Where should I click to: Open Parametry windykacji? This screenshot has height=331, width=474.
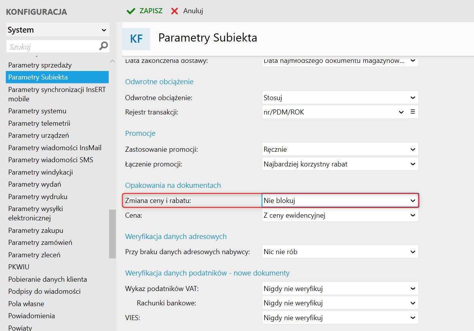(x=40, y=172)
